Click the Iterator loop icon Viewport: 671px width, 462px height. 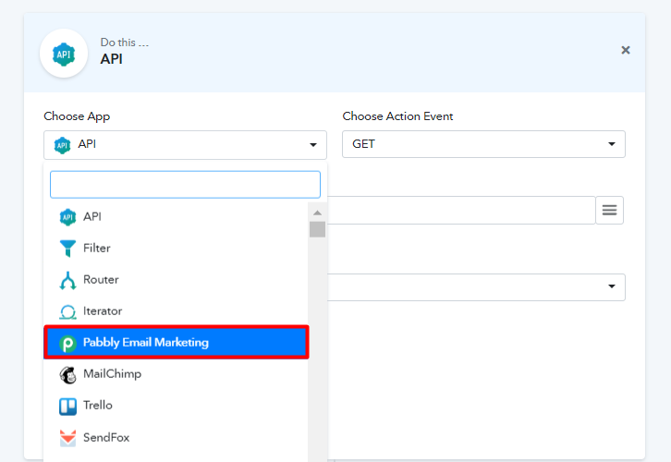click(x=67, y=312)
